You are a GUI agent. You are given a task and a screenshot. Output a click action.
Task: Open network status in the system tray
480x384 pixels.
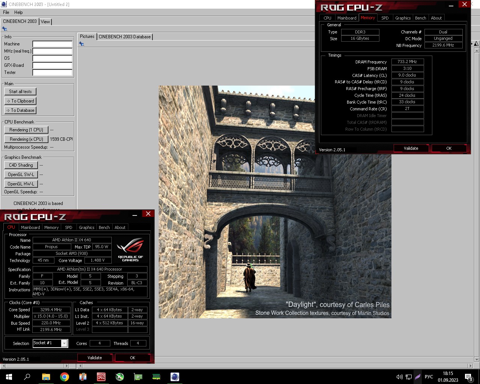tap(409, 377)
